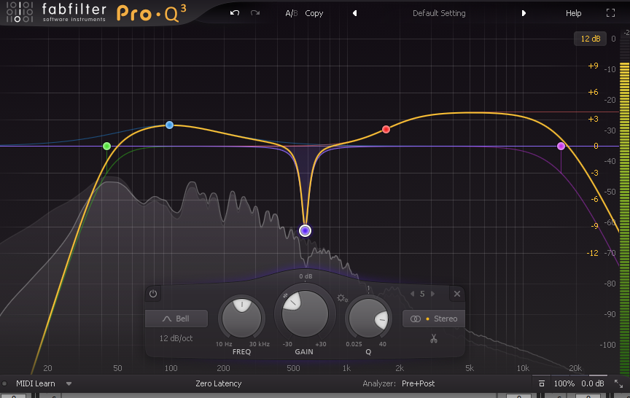
Task: Open the Bell filter shape menu
Action: 176,319
